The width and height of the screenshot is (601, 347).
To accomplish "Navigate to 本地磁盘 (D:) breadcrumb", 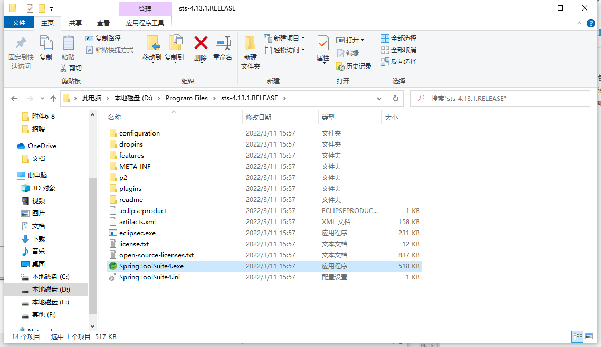I will 133,98.
